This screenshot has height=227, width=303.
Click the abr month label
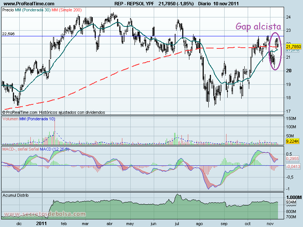click(x=109, y=224)
